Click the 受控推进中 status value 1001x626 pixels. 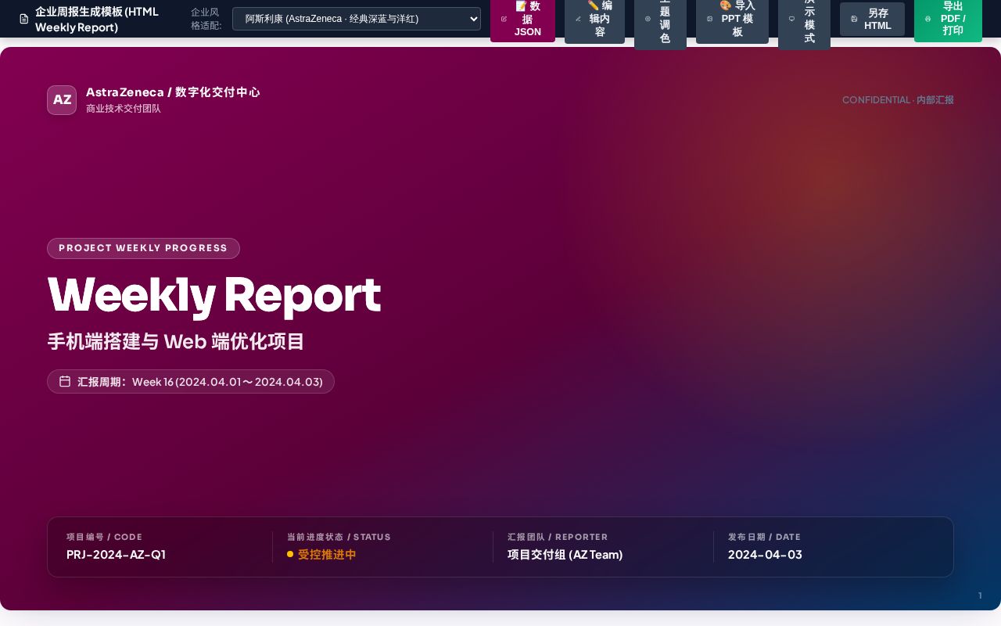327,555
